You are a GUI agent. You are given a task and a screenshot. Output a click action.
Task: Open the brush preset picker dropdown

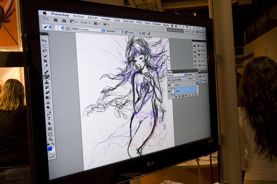click(62, 28)
